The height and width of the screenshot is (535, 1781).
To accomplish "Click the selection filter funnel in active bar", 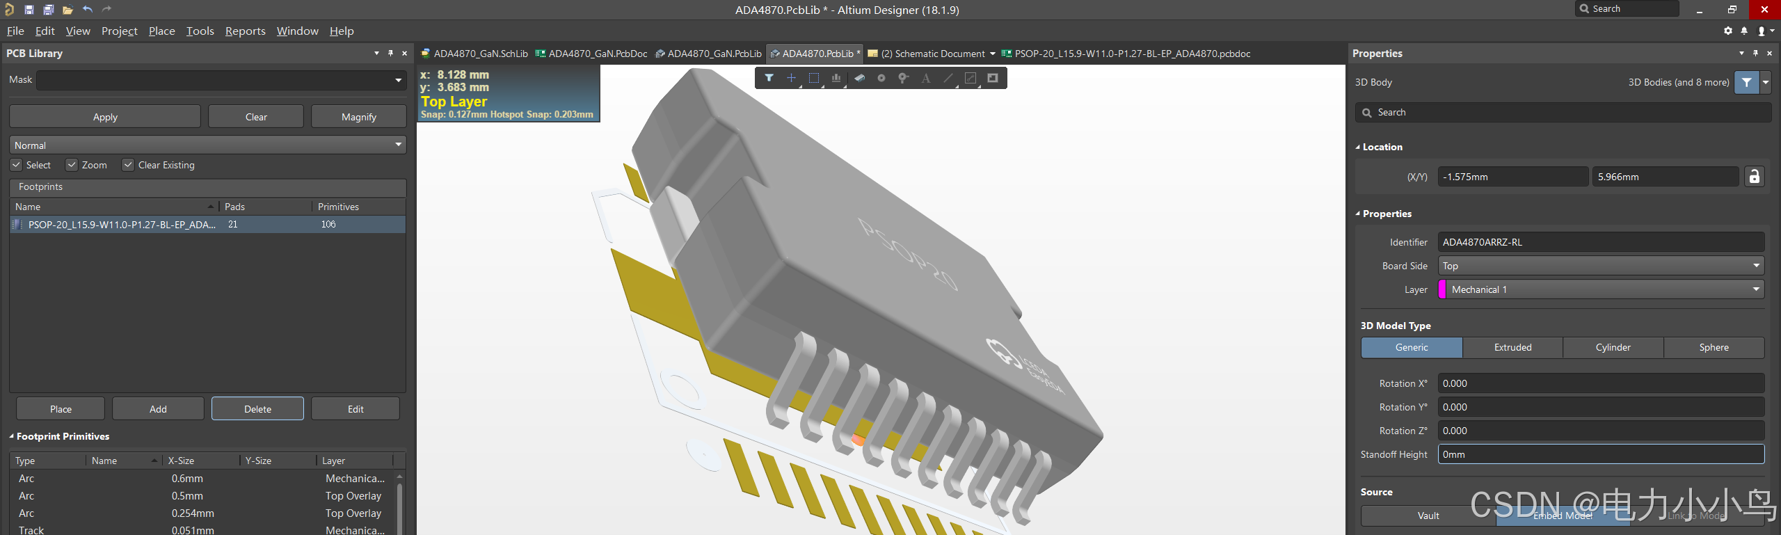I will tap(769, 78).
